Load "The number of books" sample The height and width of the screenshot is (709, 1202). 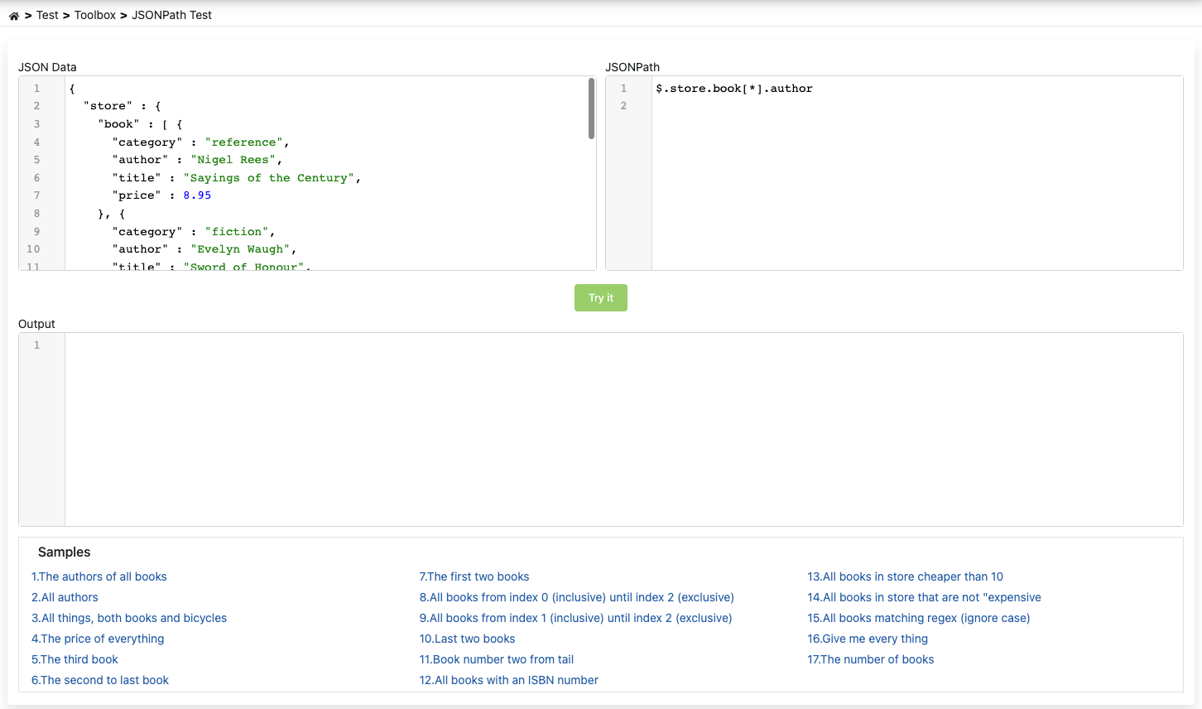coord(870,659)
